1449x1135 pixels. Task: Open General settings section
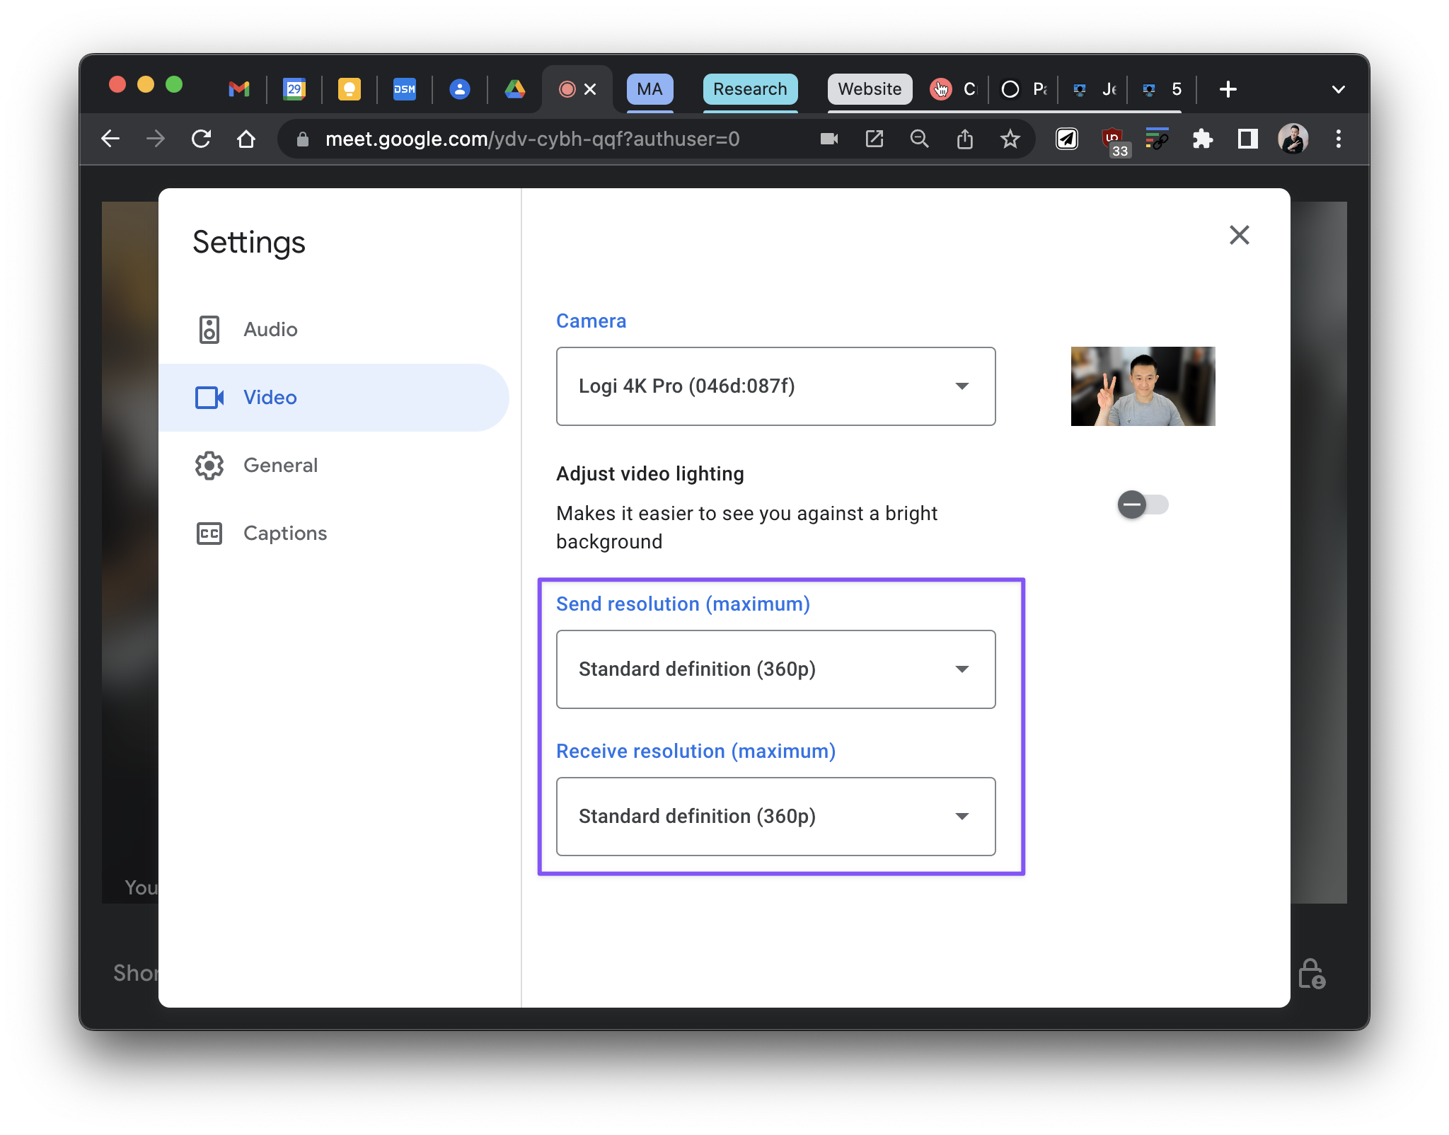click(280, 466)
